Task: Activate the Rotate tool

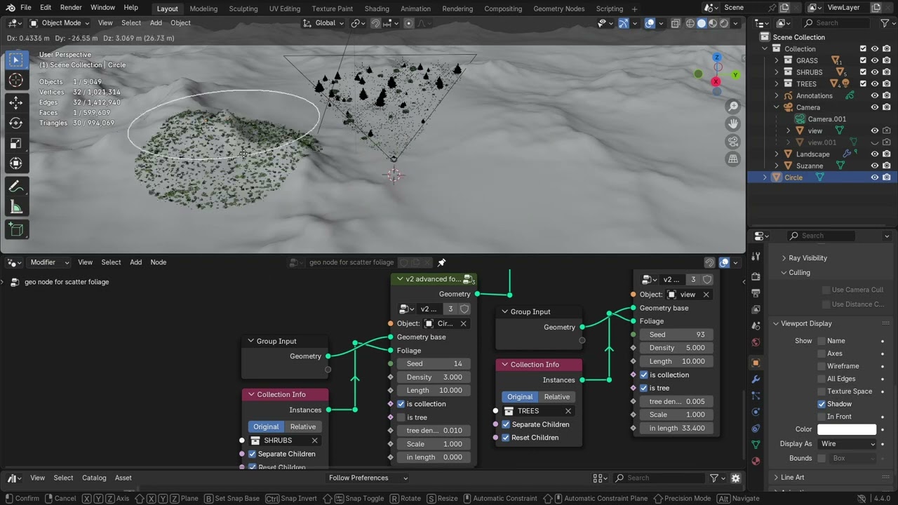Action: pyautogui.click(x=15, y=123)
